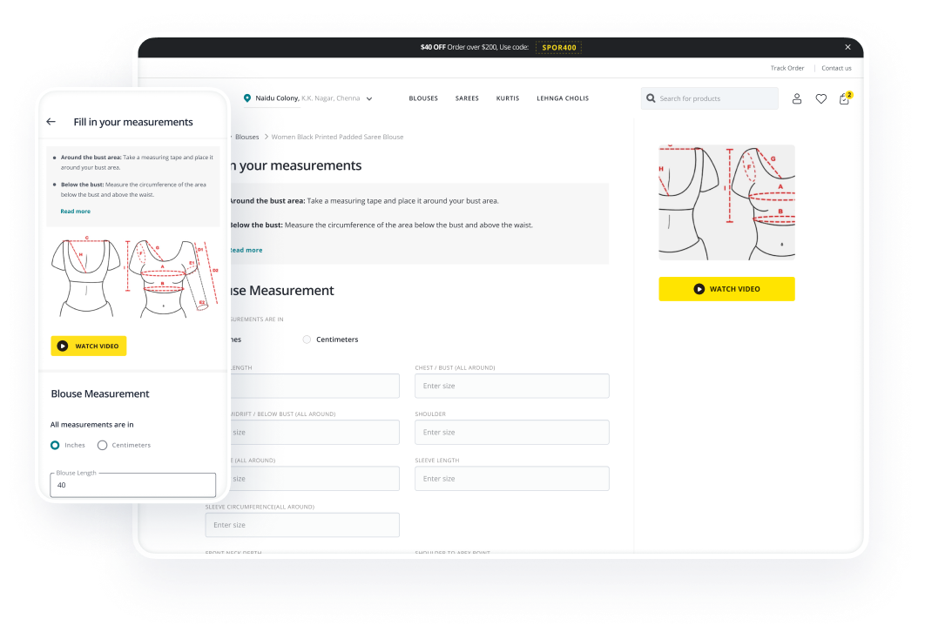Image resolution: width=925 pixels, height=639 pixels.
Task: Select the Inches radio on mobile
Action: (55, 445)
